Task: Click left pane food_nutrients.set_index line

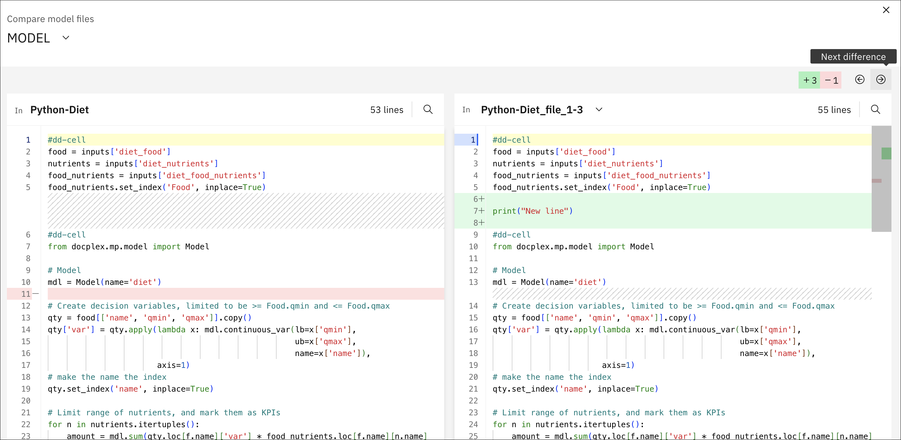Action: pos(157,187)
